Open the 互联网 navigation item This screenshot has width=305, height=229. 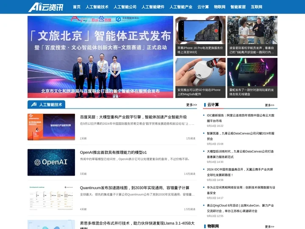pyautogui.click(x=257, y=7)
